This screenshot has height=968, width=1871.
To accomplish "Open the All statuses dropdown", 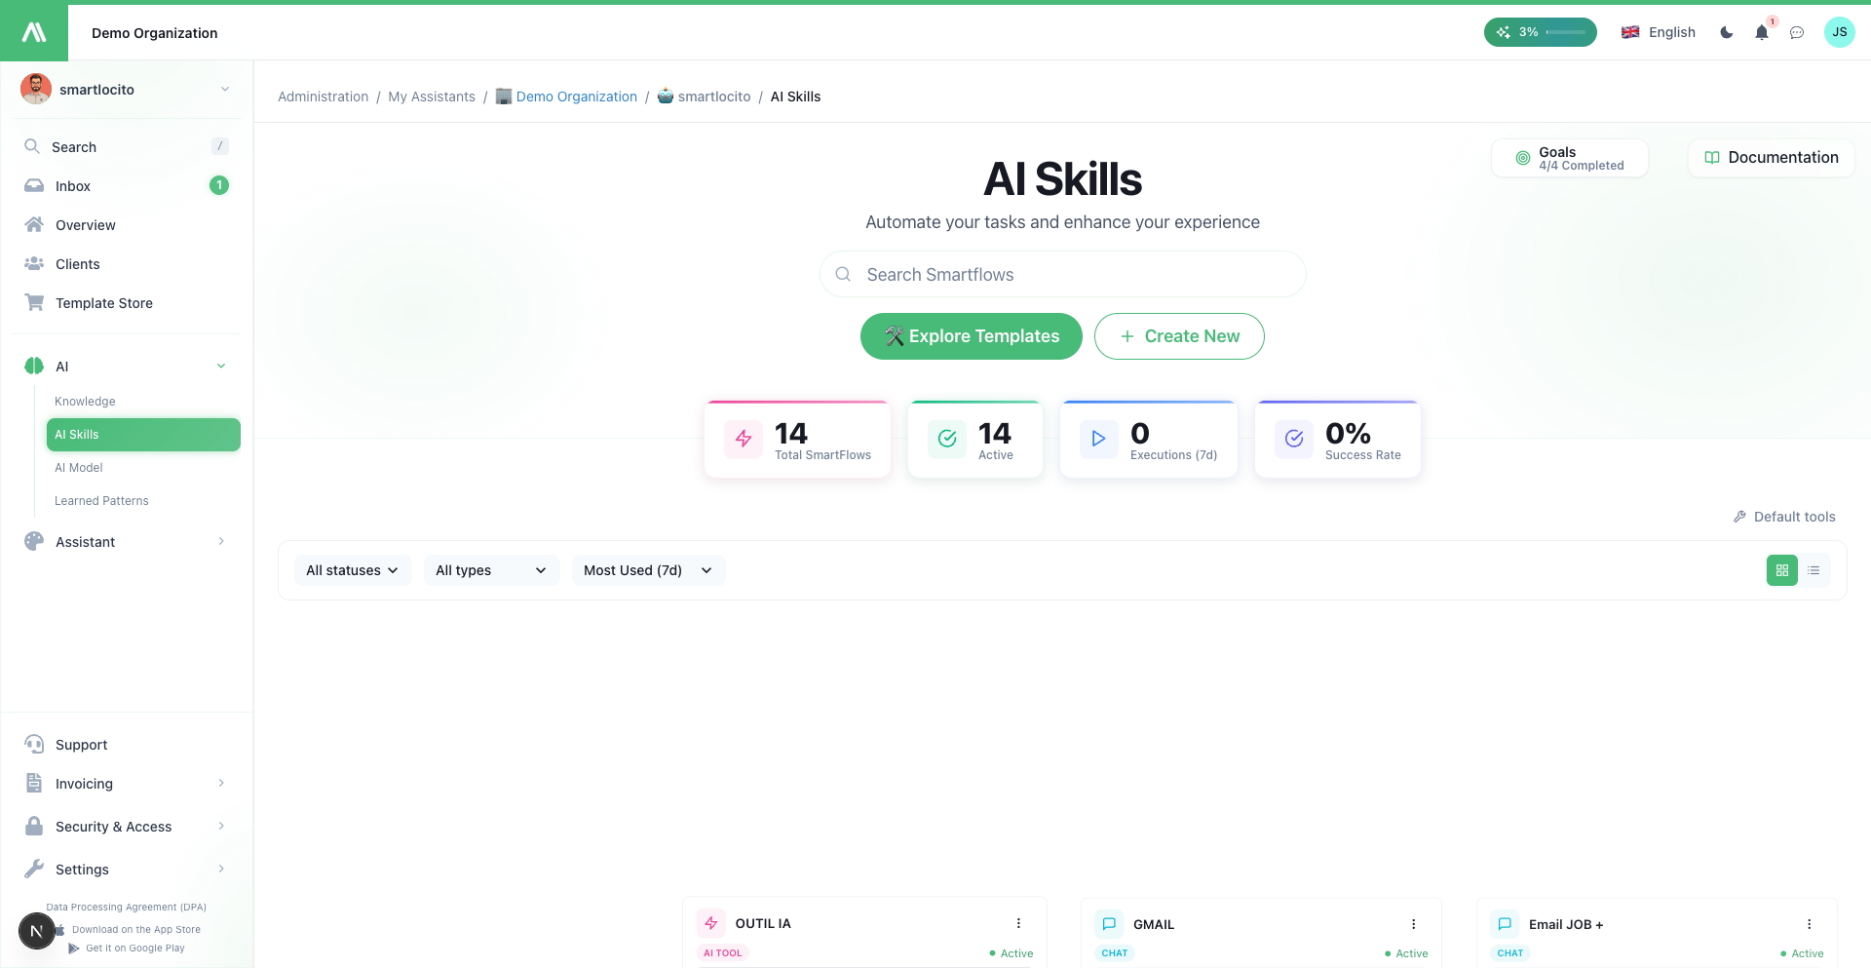I will pos(352,570).
